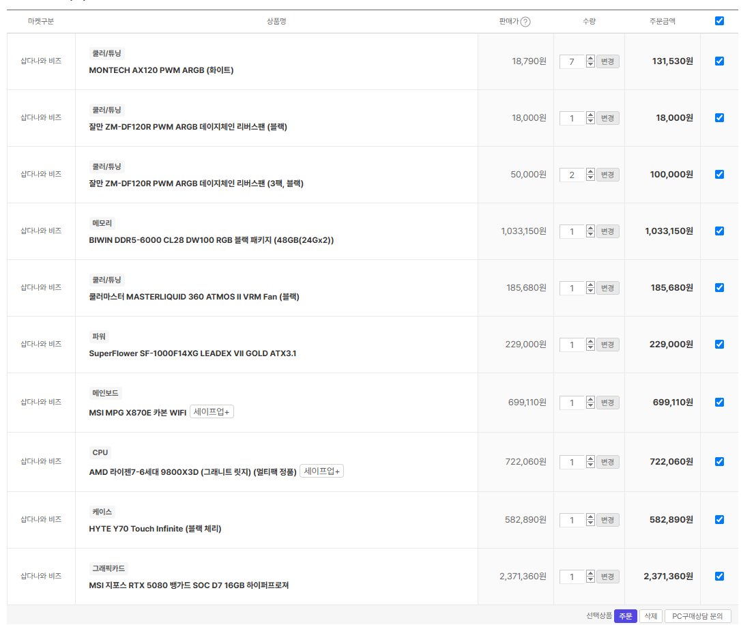Uncheck the MSI 지포스 RTX 5080 item
The width and height of the screenshot is (741, 625).
tap(719, 577)
